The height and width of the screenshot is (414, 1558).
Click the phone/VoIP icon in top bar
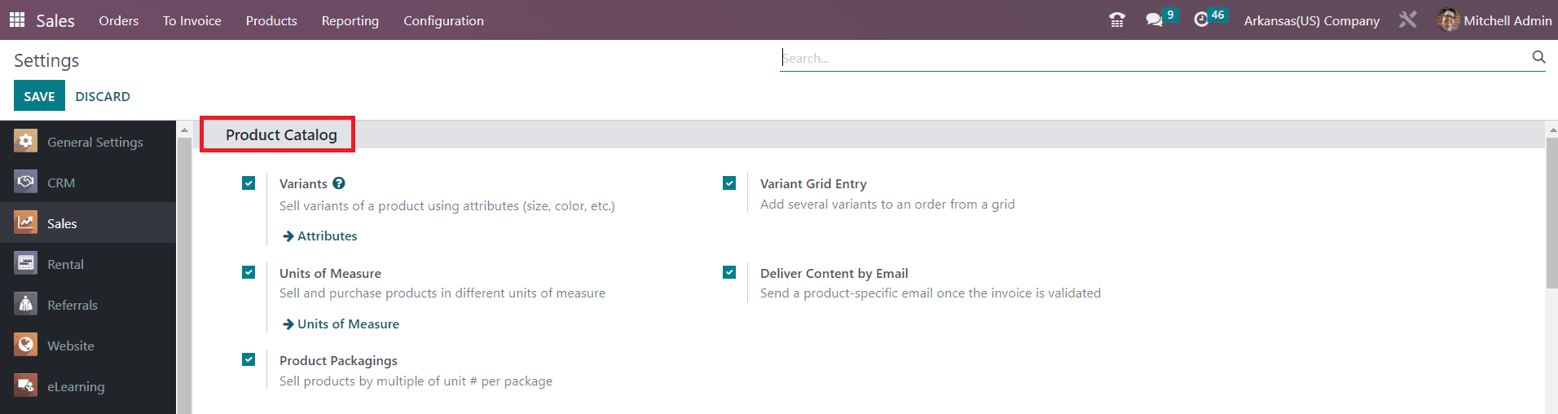coord(1117,20)
